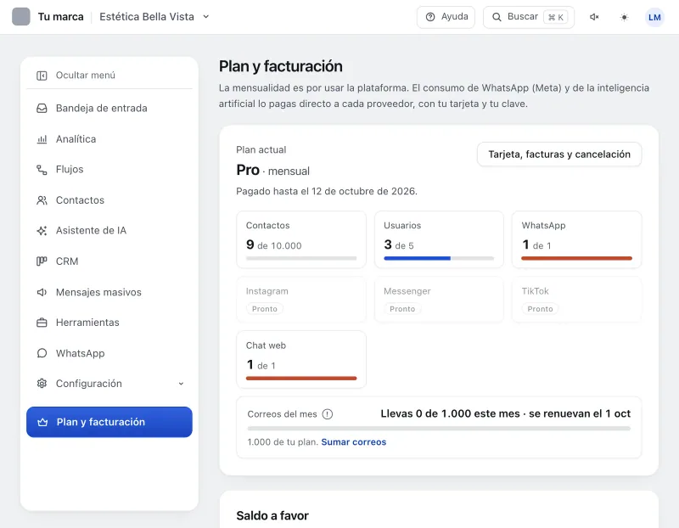Click the Ayuda button
The width and height of the screenshot is (679, 528).
(446, 17)
